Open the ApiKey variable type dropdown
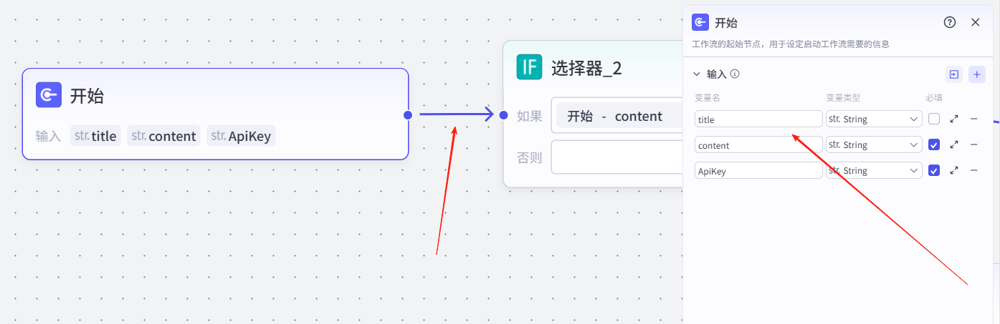Viewport: 1000px width, 324px height. (874, 170)
